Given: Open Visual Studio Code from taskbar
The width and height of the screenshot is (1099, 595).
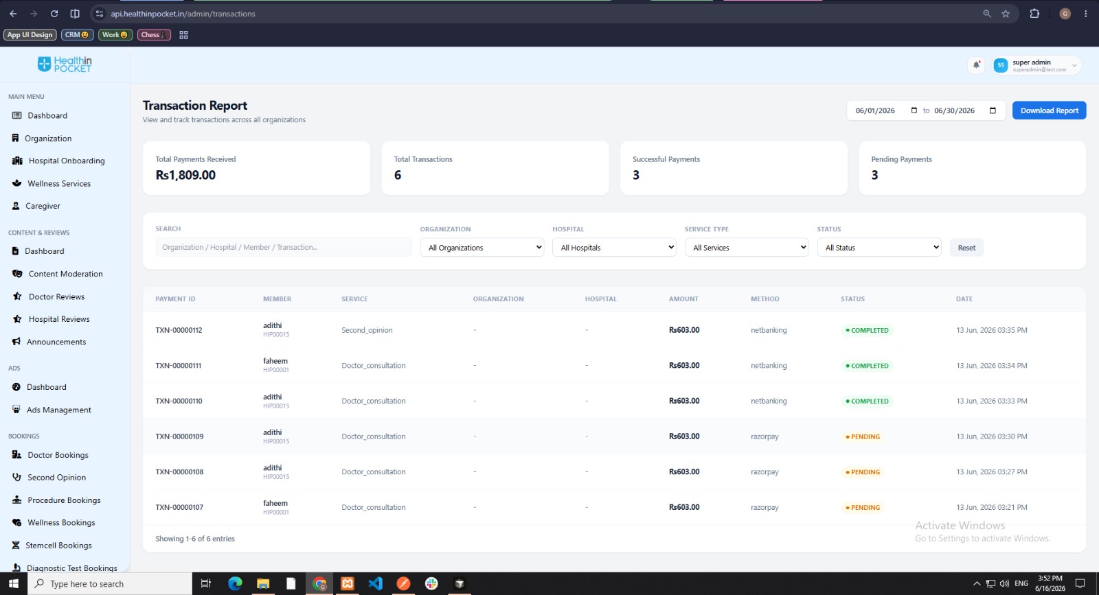Looking at the screenshot, I should point(375,583).
